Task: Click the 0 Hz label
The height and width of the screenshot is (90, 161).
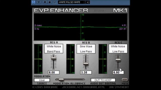Action: [37, 29]
